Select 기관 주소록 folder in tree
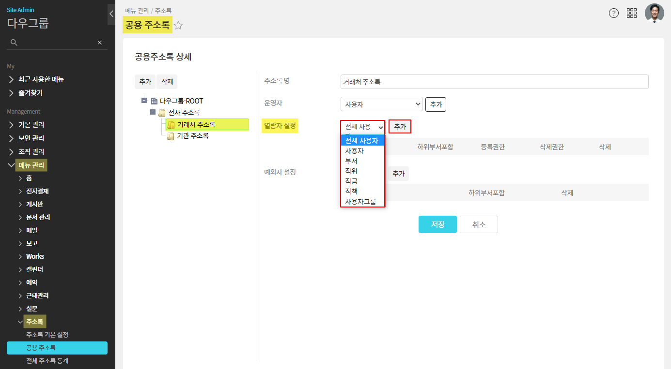Viewport: 671px width, 369px height. (x=192, y=136)
